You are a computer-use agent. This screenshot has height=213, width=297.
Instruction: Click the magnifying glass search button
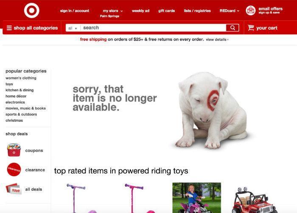point(233,28)
